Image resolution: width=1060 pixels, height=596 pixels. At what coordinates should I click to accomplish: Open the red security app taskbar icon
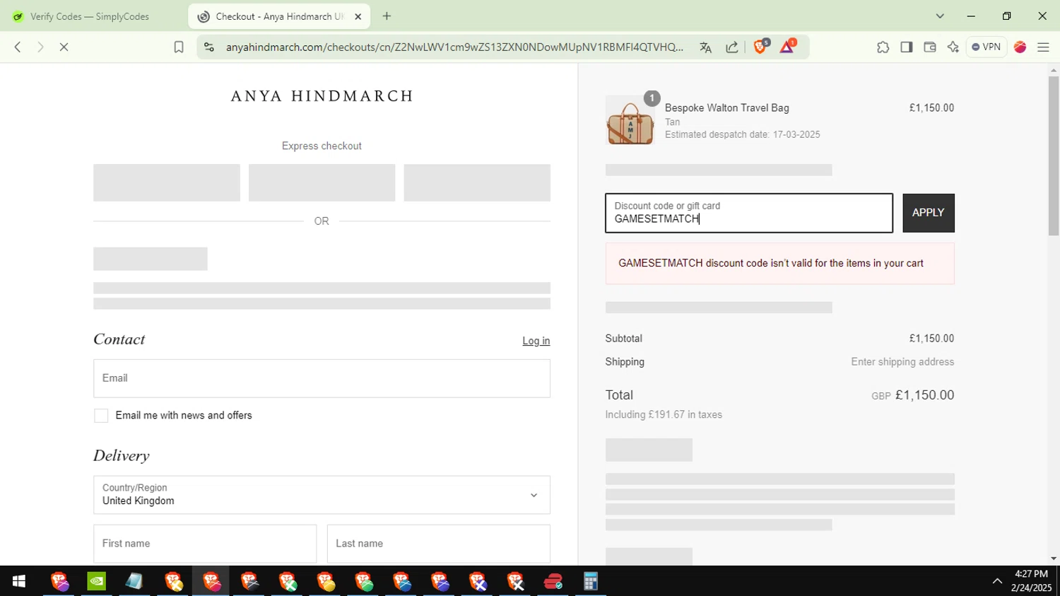point(553,581)
